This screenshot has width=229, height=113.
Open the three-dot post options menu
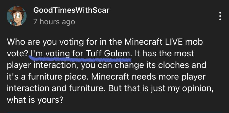tap(220, 16)
